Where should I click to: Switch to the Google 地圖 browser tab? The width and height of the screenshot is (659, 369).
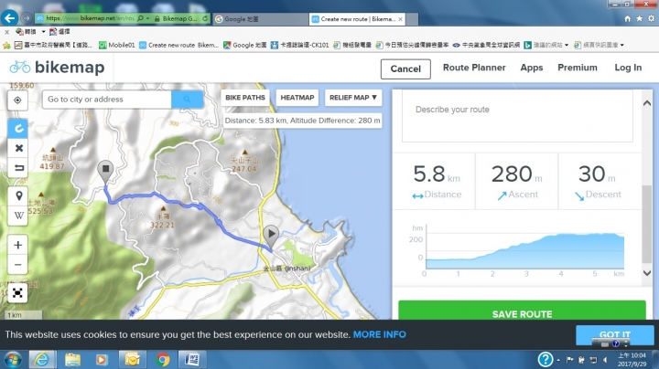[x=261, y=19]
